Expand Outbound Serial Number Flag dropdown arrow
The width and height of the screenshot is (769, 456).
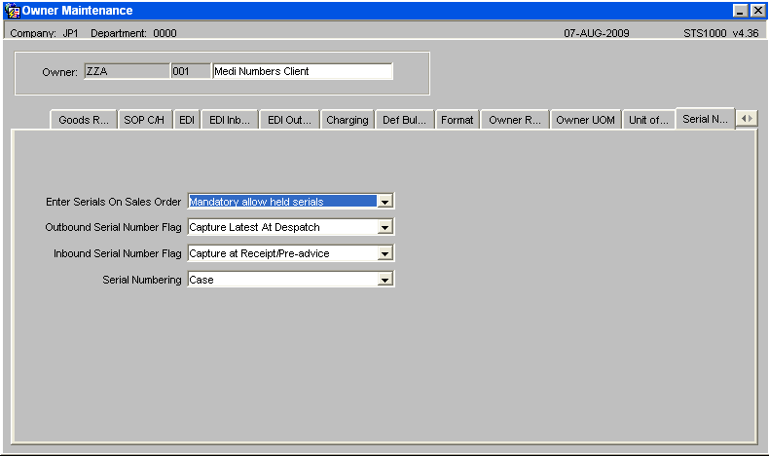point(385,227)
